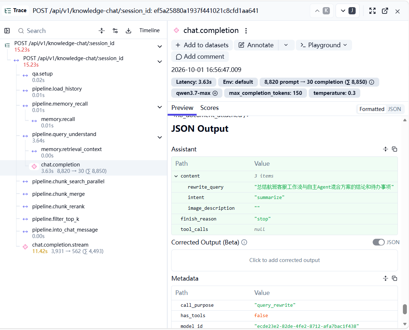The image size is (409, 330).
Task: Open the Annotate dropdown arrow
Action: (x=286, y=45)
